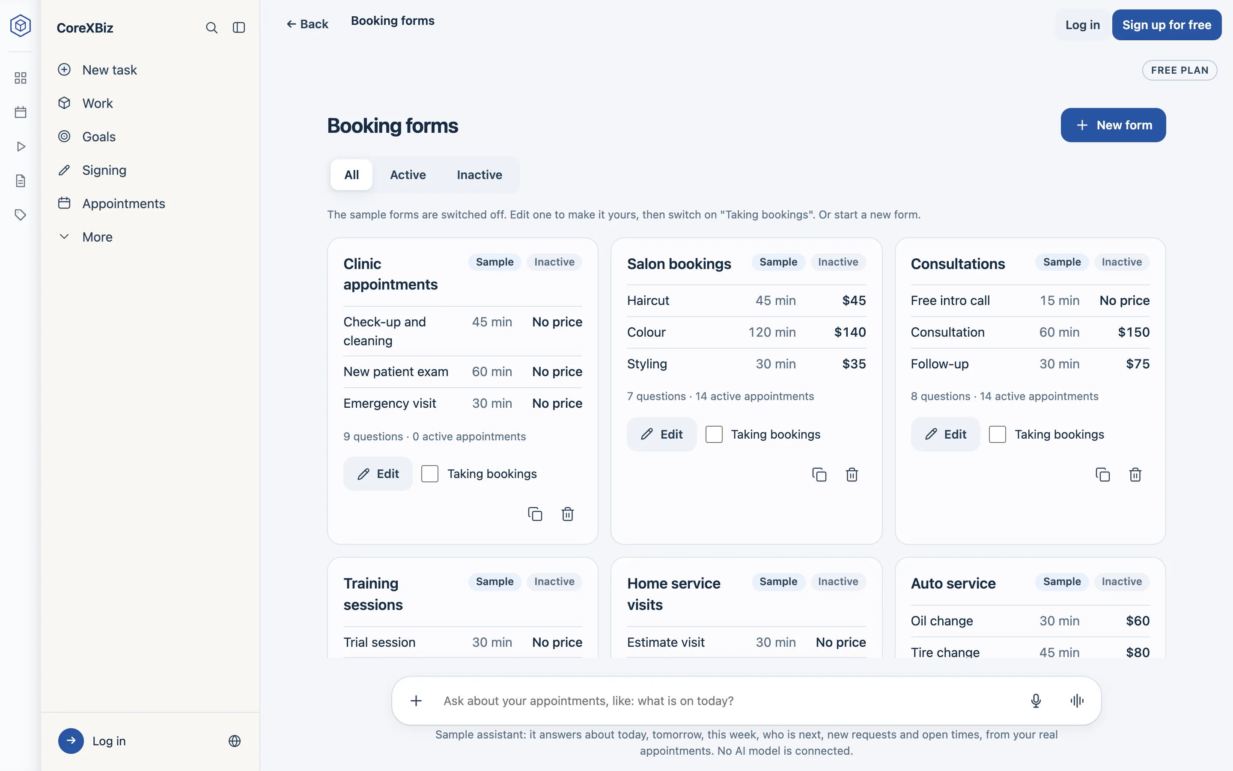Click Sign up for free
The image size is (1233, 771).
click(x=1167, y=25)
